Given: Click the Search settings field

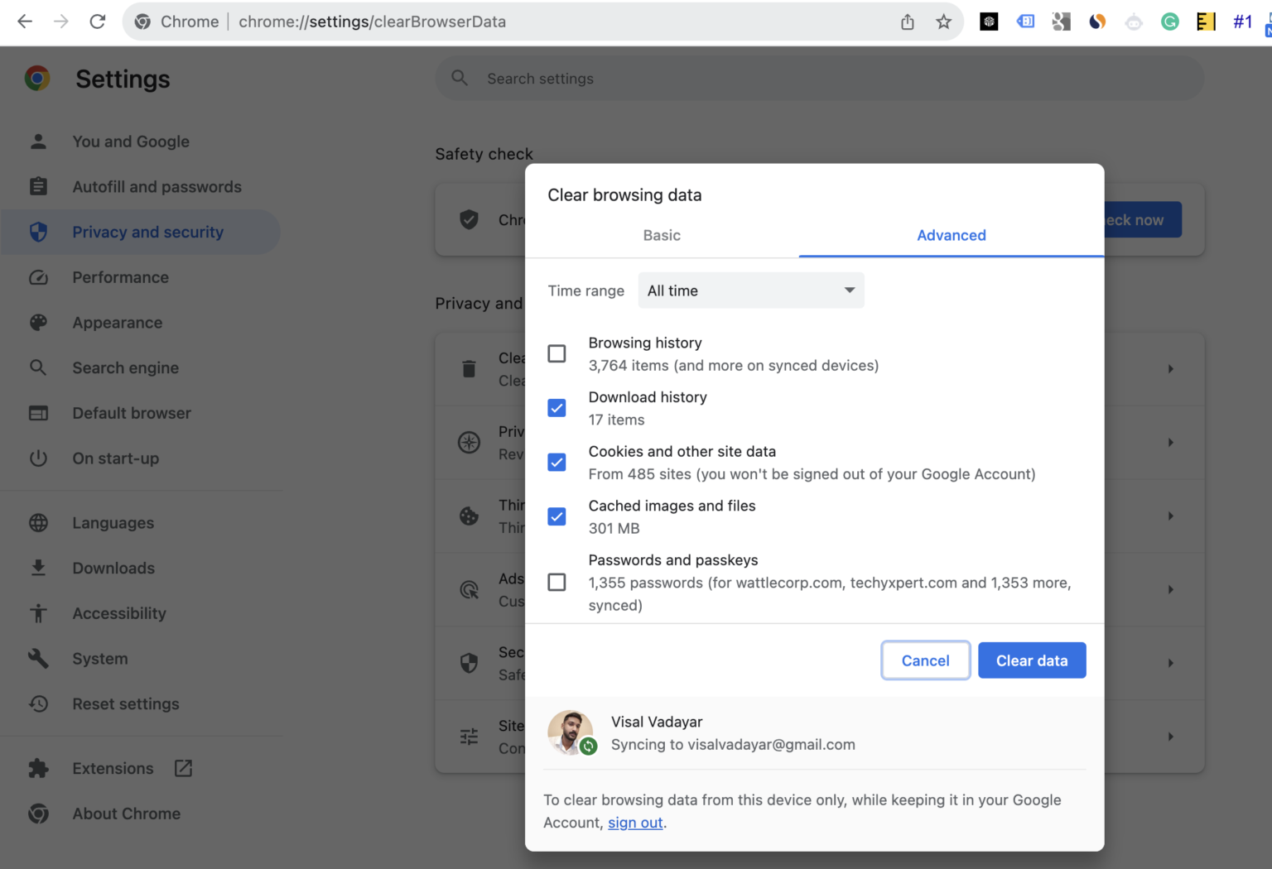Looking at the screenshot, I should 818,78.
